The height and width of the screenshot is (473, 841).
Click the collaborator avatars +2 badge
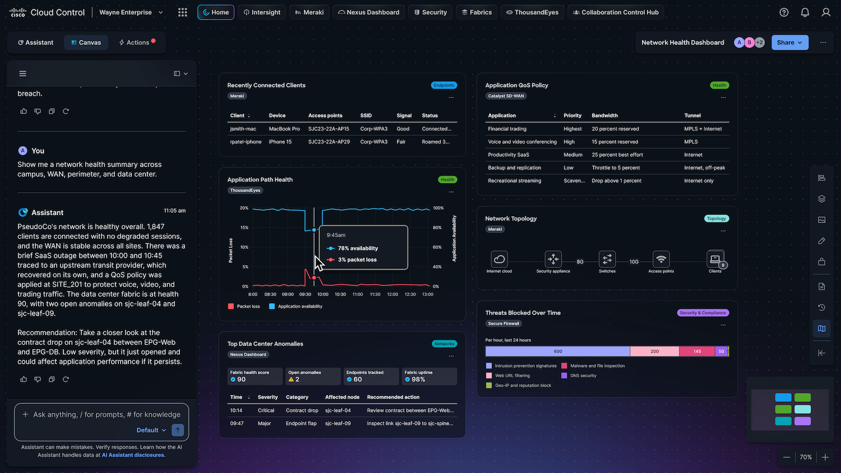[760, 43]
